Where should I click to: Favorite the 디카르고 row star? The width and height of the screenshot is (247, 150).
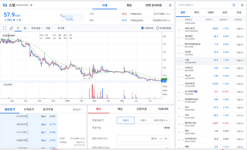tap(179, 69)
